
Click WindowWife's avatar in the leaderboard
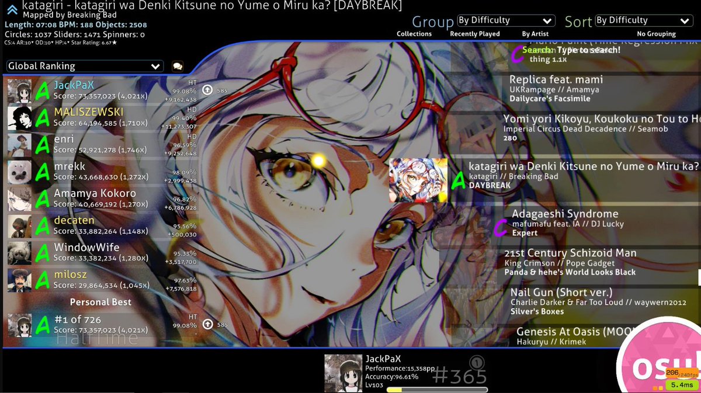point(19,253)
